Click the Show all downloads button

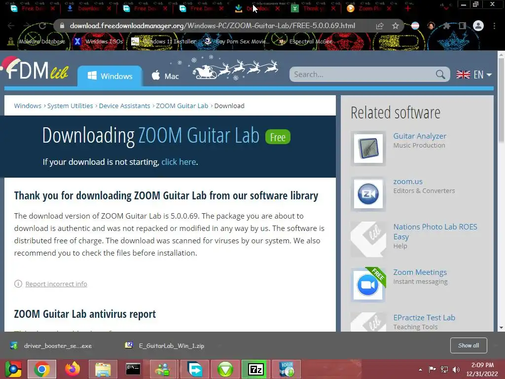(x=469, y=345)
